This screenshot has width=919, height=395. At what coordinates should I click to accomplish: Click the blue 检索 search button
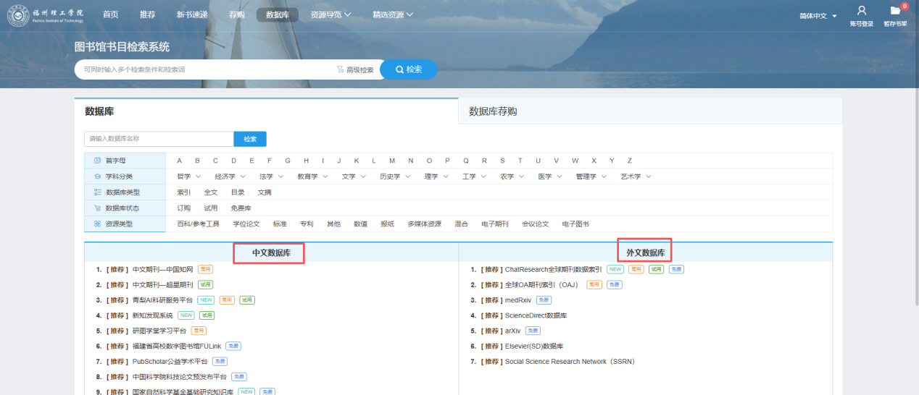tap(408, 69)
